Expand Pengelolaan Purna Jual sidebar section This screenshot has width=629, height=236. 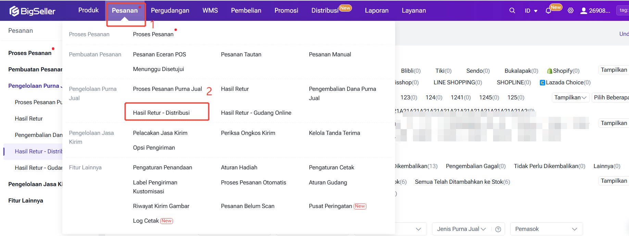(x=35, y=86)
